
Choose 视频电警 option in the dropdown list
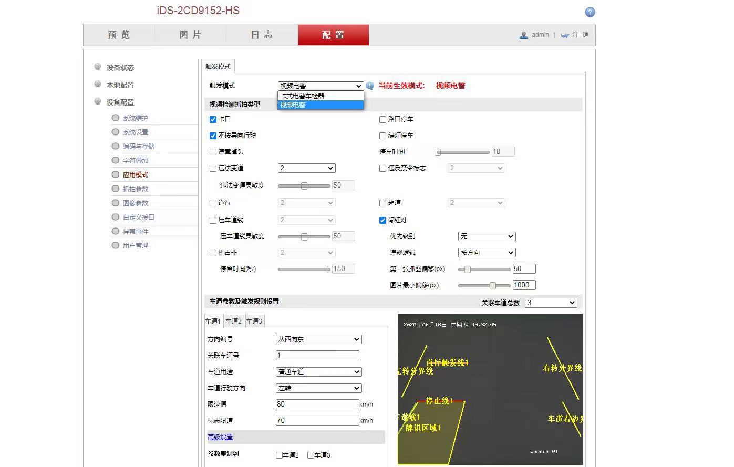click(x=321, y=105)
